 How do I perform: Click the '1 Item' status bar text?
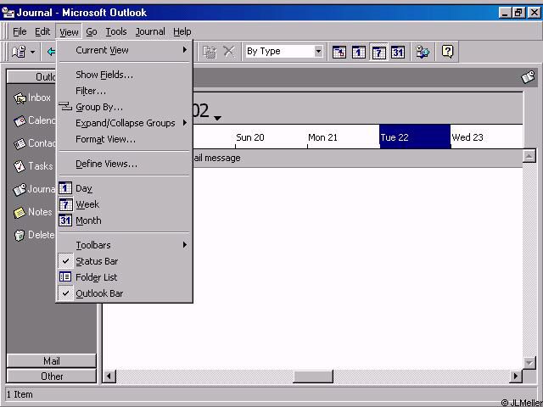pyautogui.click(x=20, y=394)
